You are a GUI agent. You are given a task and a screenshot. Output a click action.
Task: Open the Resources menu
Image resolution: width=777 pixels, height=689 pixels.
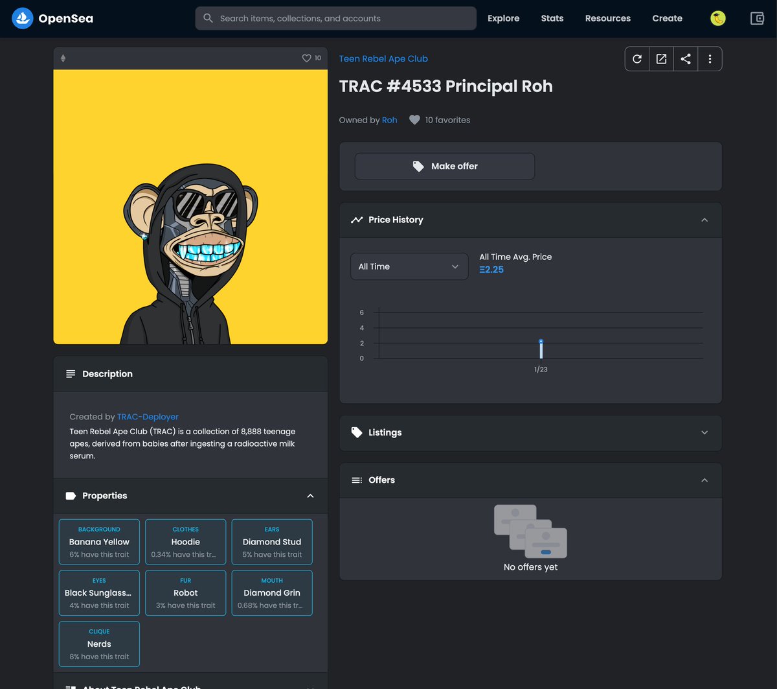(x=608, y=18)
